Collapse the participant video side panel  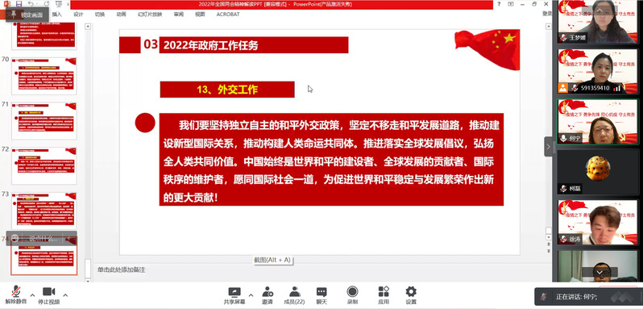coord(548,146)
